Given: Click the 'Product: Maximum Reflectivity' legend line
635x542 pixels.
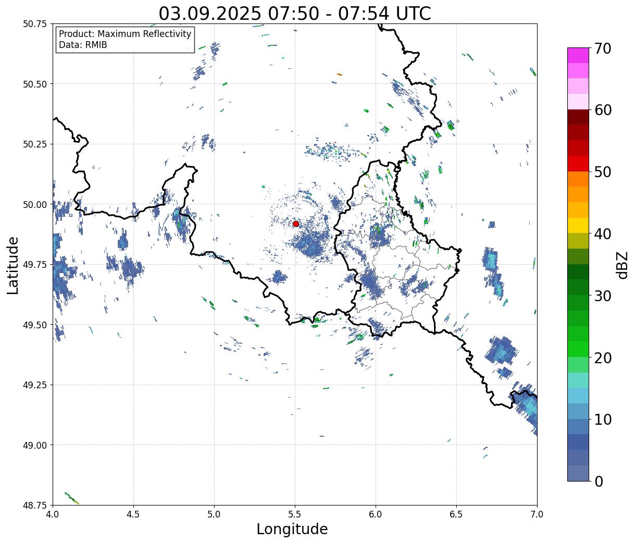Looking at the screenshot, I should (x=125, y=34).
